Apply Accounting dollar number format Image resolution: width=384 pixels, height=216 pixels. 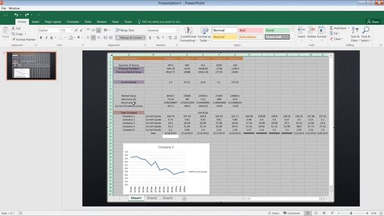point(150,38)
